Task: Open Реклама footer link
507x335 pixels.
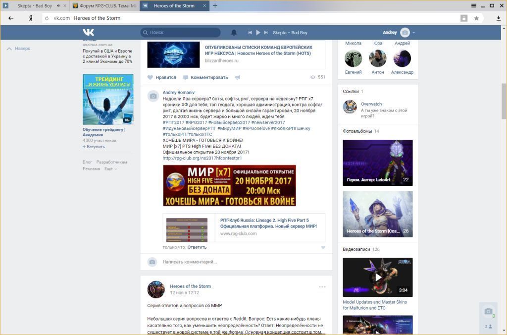Action: 91,168
